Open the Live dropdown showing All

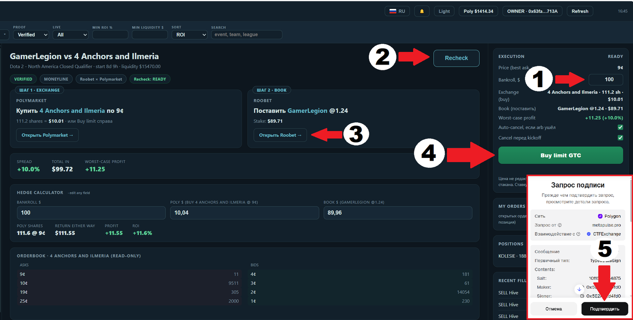tap(71, 34)
